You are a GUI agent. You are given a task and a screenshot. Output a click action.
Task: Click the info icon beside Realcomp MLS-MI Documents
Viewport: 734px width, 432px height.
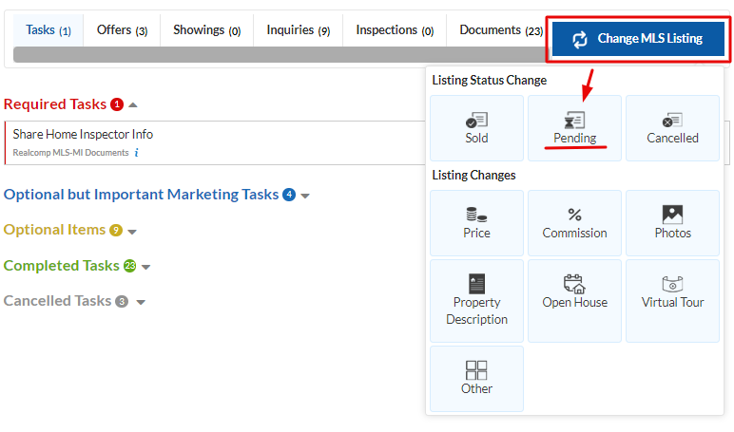(136, 152)
